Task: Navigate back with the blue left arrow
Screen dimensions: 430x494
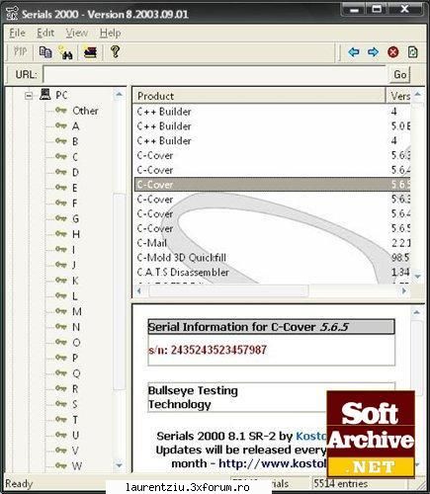Action: pos(354,52)
